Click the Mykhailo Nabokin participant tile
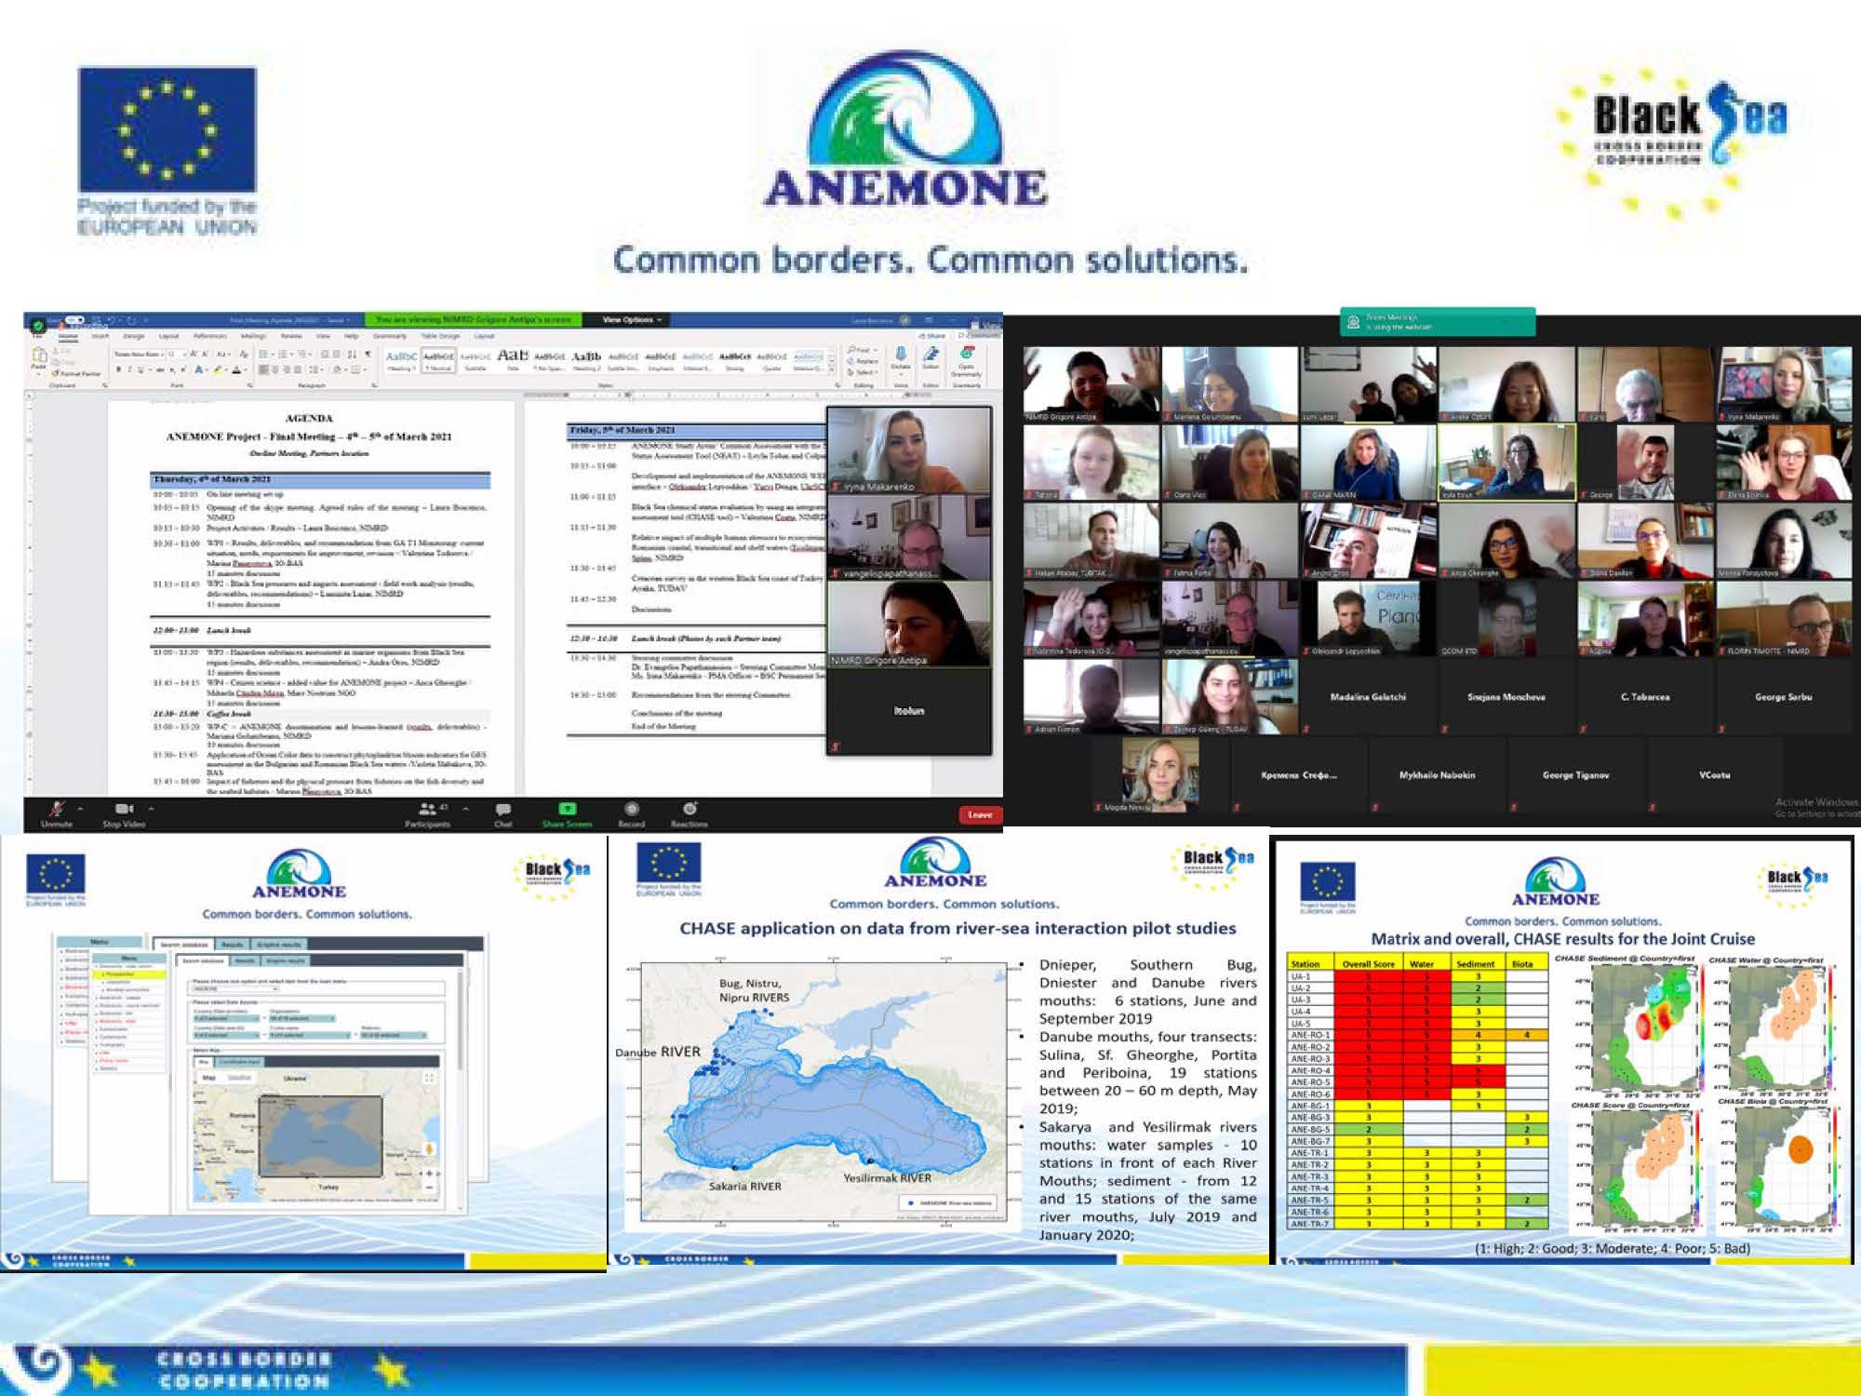The height and width of the screenshot is (1396, 1861). point(1437,774)
